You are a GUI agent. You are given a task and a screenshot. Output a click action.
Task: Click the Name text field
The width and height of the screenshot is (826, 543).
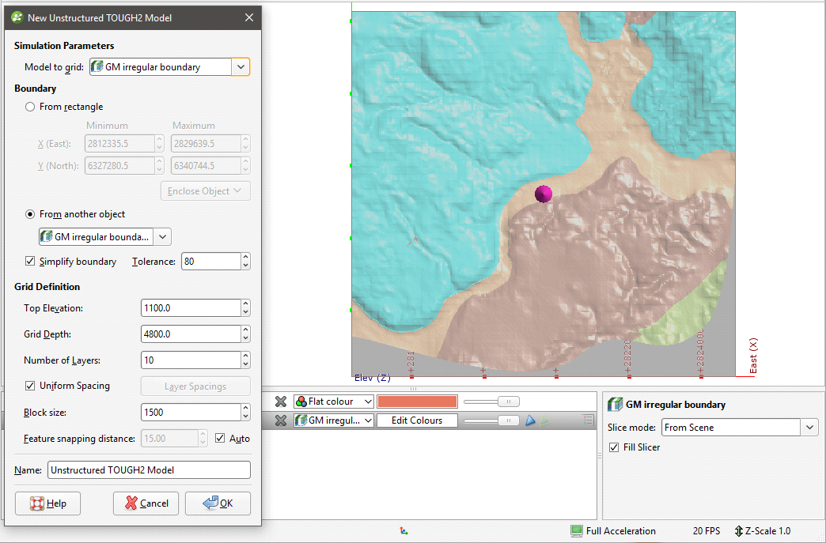149,469
